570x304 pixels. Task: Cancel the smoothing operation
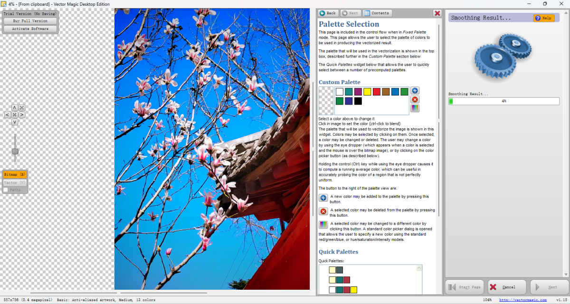coord(506,287)
